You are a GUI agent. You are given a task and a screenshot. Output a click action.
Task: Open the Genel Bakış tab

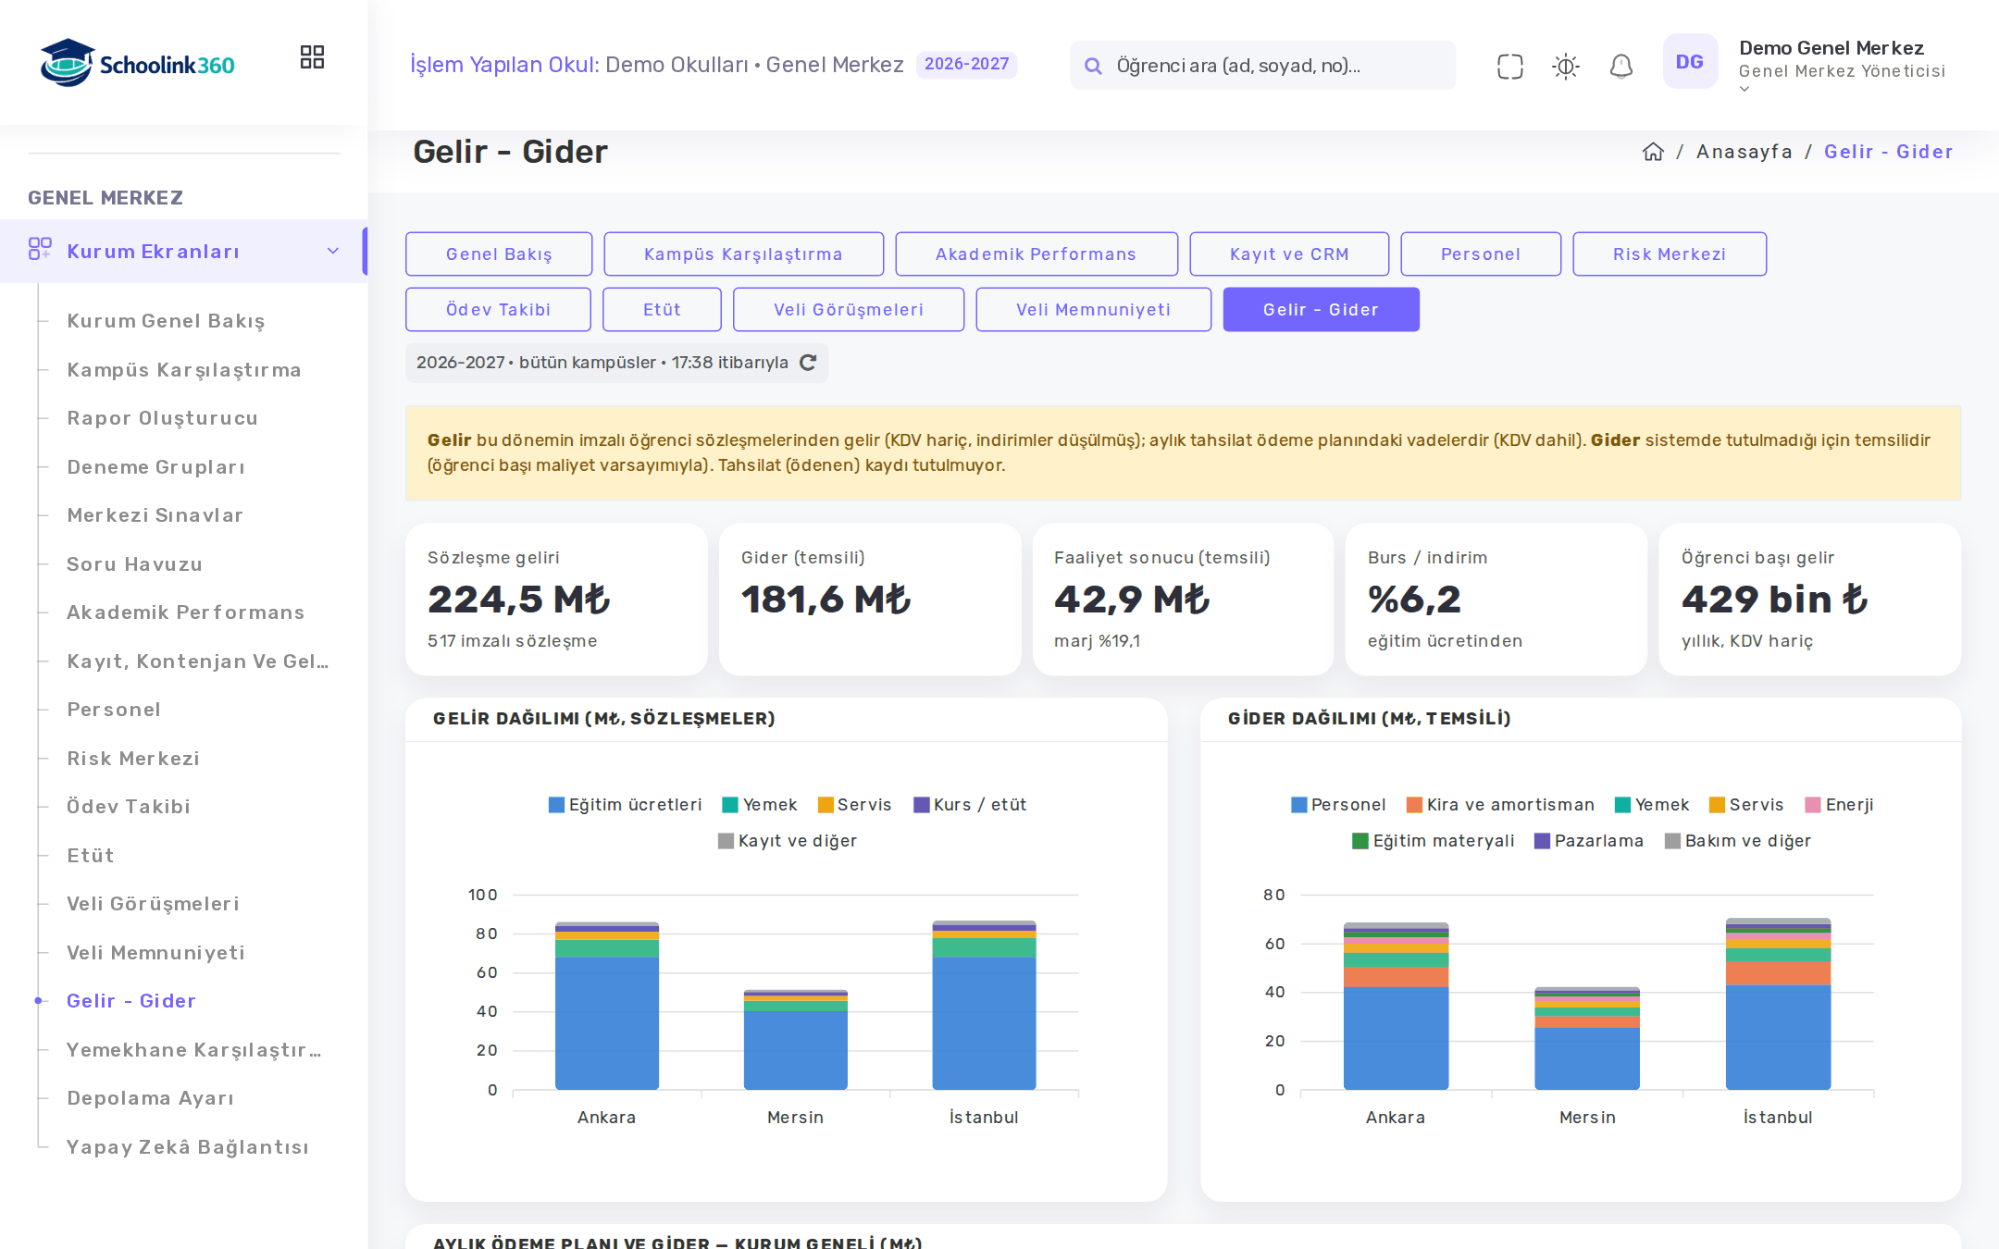(x=499, y=254)
